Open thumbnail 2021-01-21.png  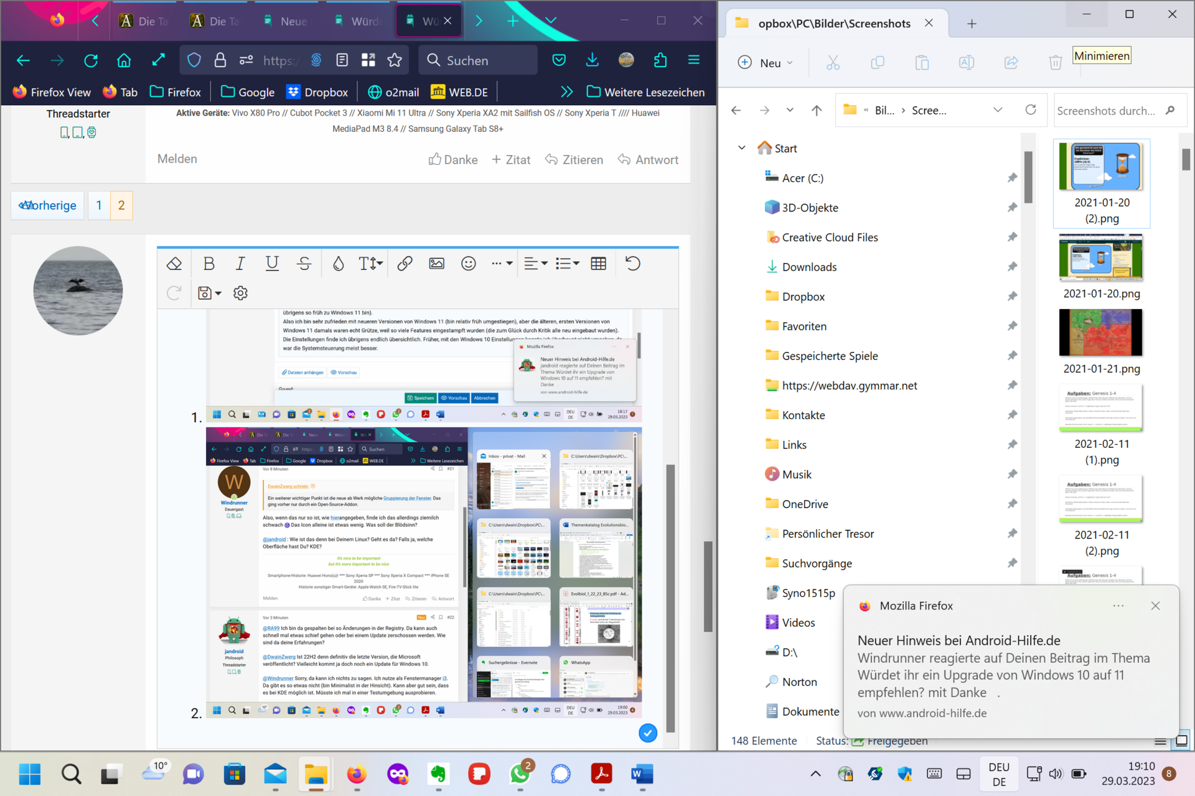pos(1100,333)
